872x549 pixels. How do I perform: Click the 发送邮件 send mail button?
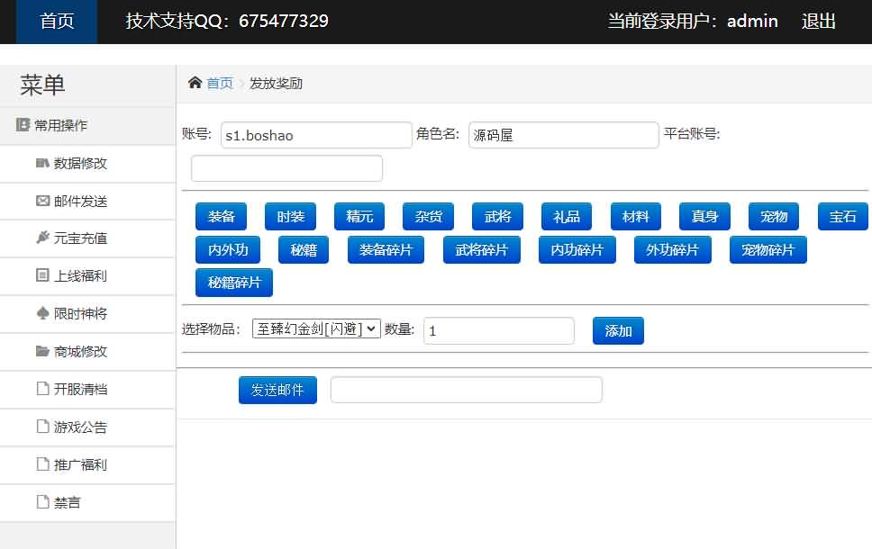pos(277,389)
